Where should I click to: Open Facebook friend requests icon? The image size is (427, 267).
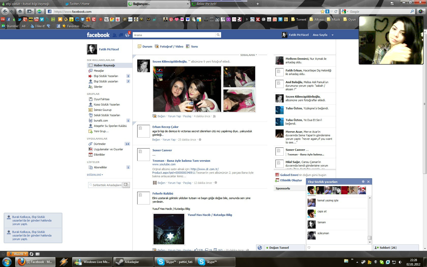[115, 35]
